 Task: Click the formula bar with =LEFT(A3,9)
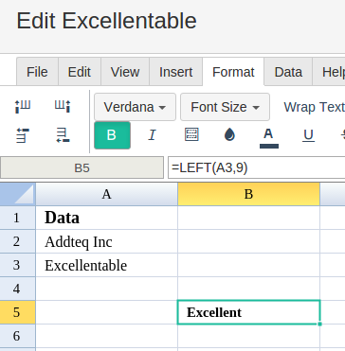[x=256, y=167]
